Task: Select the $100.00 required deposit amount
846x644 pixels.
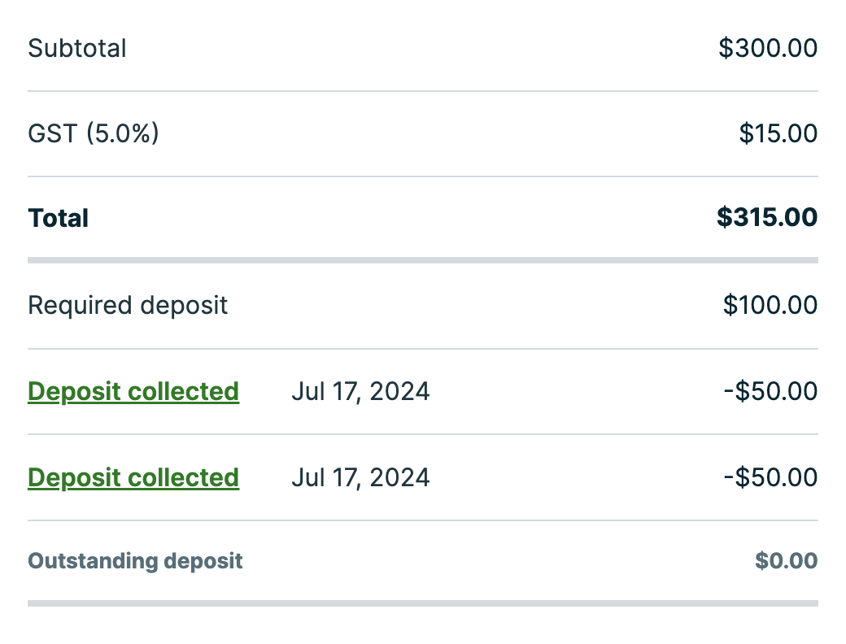Action: [x=770, y=305]
